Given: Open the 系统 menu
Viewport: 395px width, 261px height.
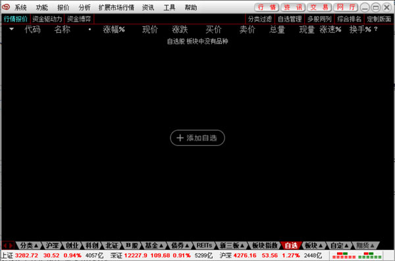Looking at the screenshot, I should 20,7.
